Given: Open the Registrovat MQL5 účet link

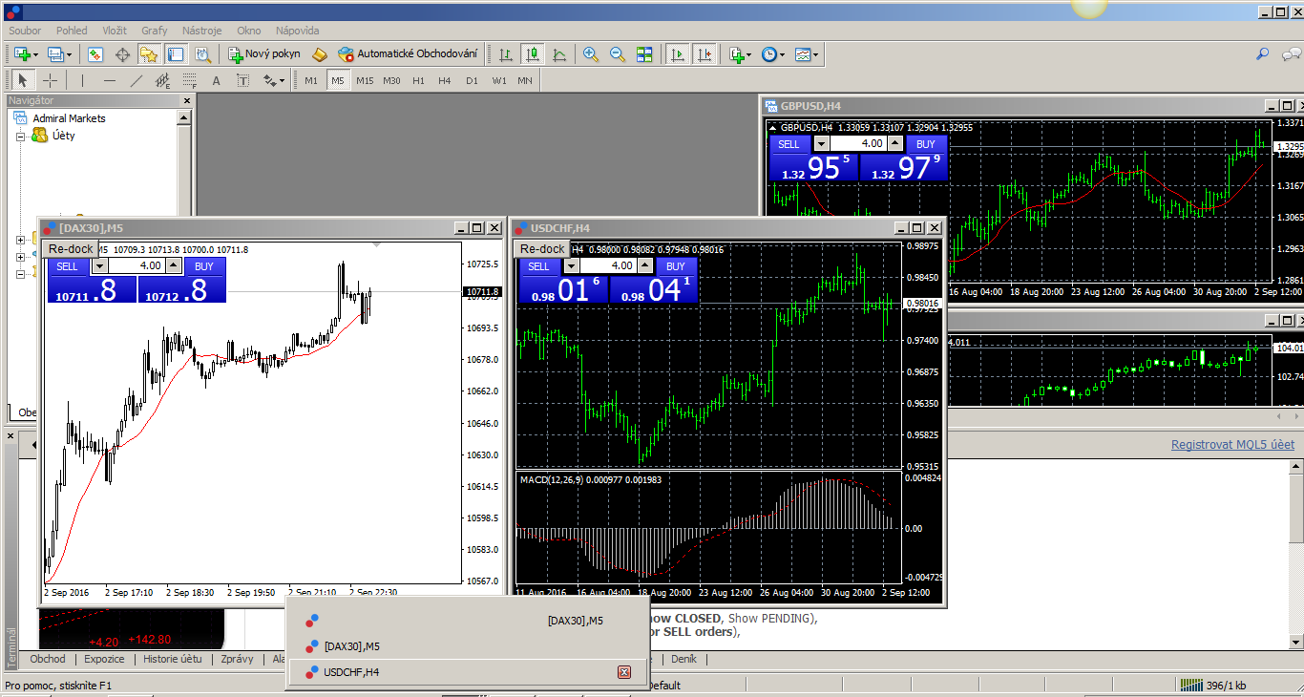Looking at the screenshot, I should point(1233,445).
